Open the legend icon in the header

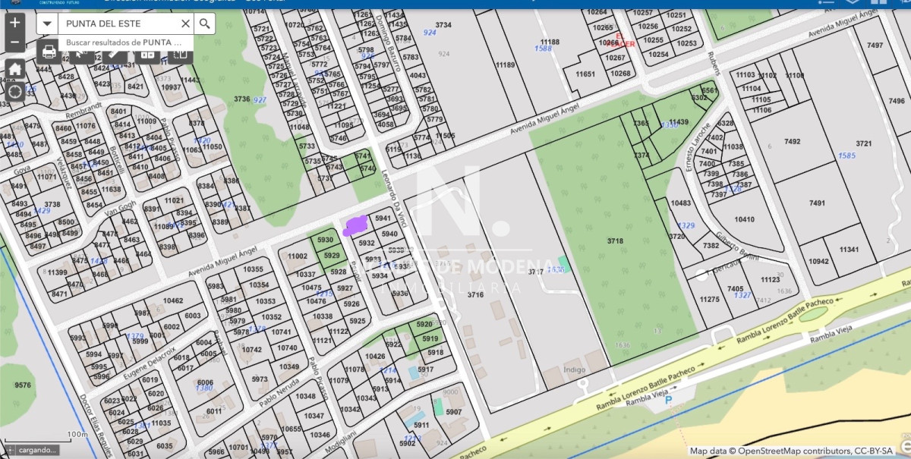pos(827,2)
